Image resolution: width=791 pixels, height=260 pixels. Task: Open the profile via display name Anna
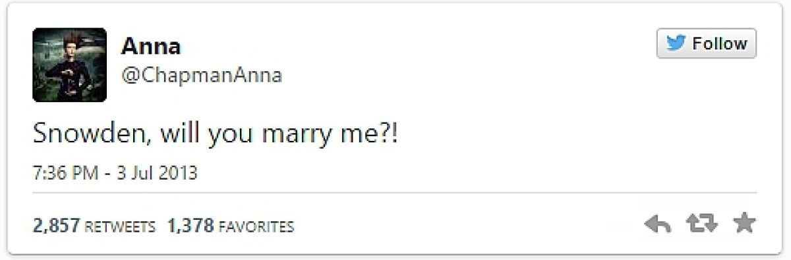coord(151,47)
